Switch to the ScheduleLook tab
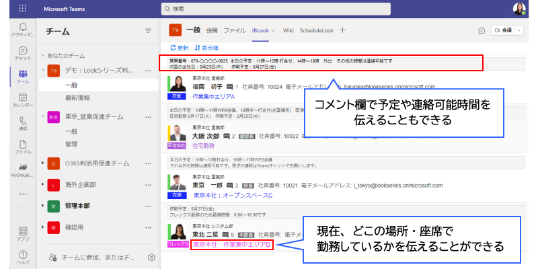The height and width of the screenshot is (269, 538). 317,30
